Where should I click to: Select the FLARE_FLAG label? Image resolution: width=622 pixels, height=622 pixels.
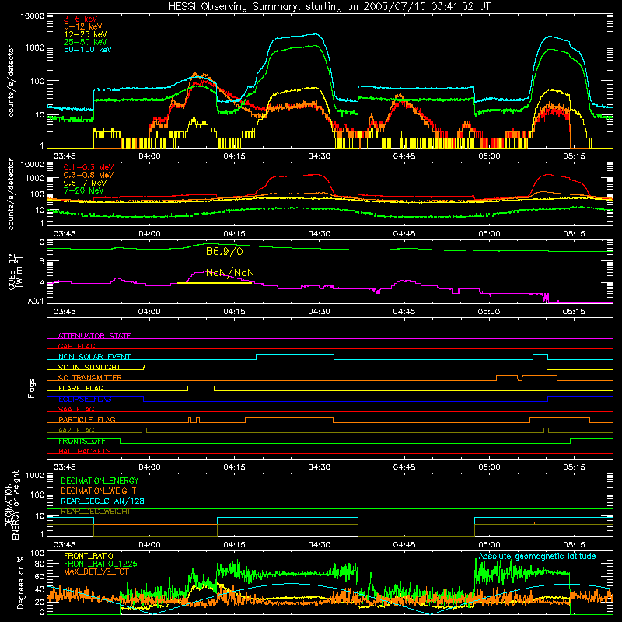[81, 388]
